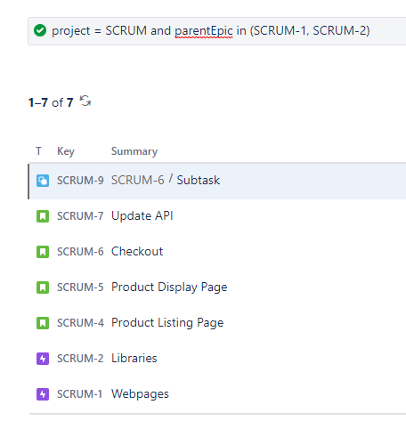Sort by the Summary column header

(x=134, y=151)
